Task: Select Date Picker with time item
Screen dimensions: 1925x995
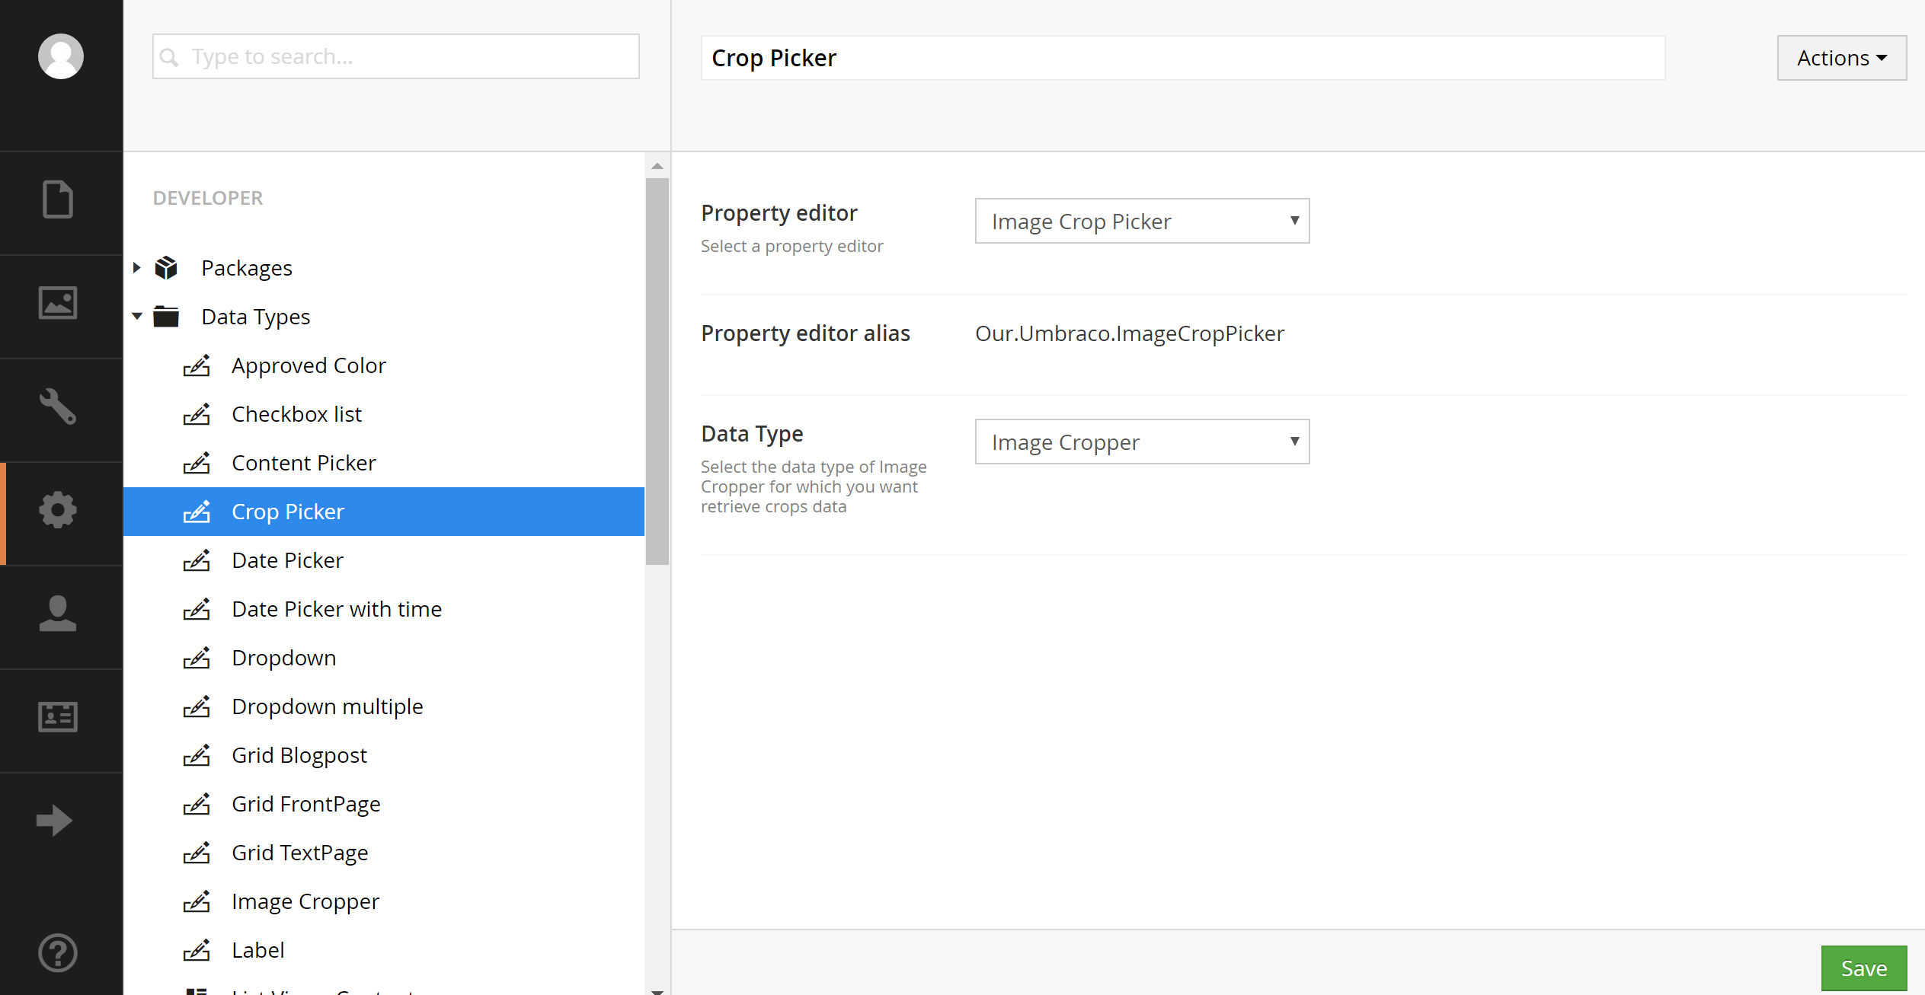Action: coord(337,609)
